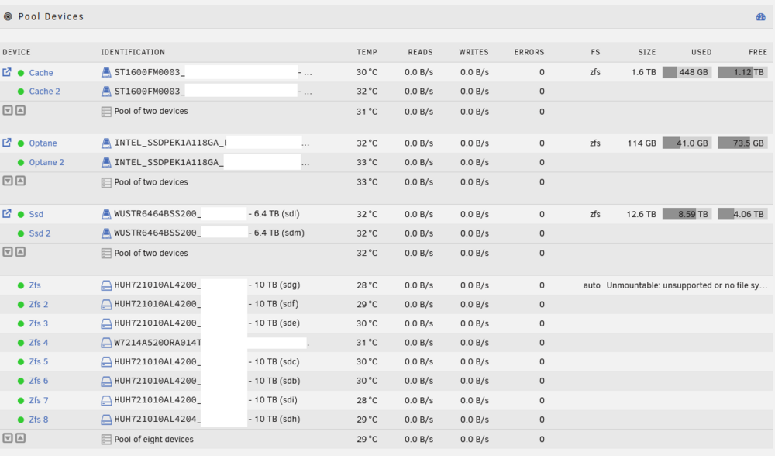Click the Optane pool 73.5 GB free bar

(x=743, y=143)
